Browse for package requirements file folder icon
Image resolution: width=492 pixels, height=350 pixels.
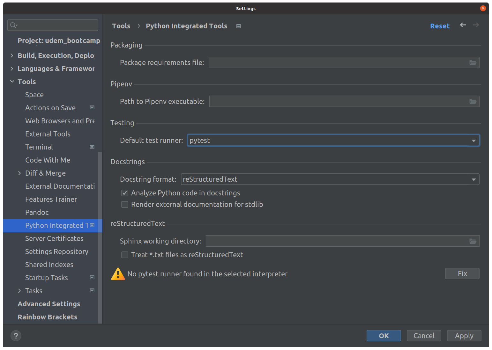(473, 63)
